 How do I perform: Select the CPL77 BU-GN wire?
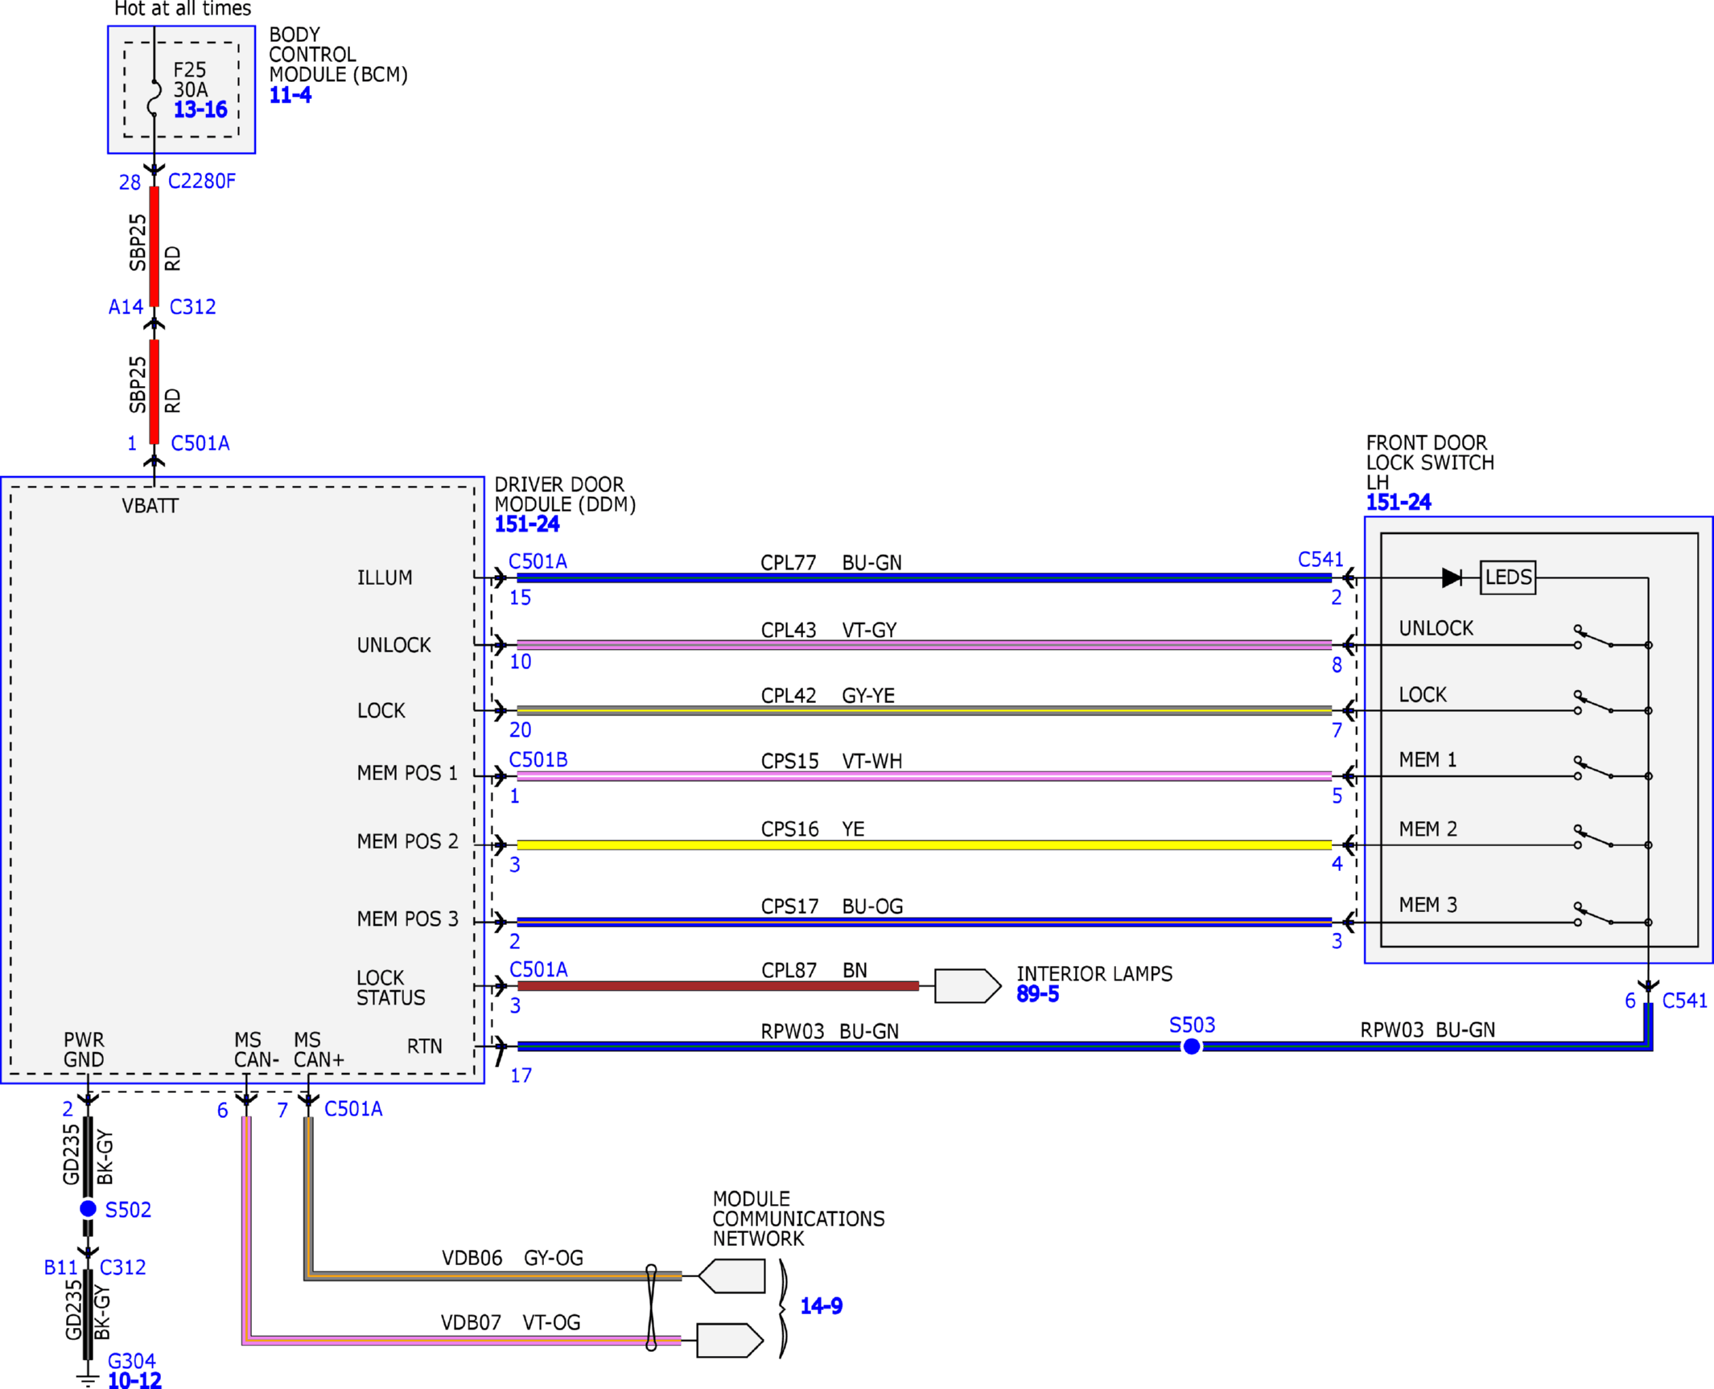pos(924,577)
